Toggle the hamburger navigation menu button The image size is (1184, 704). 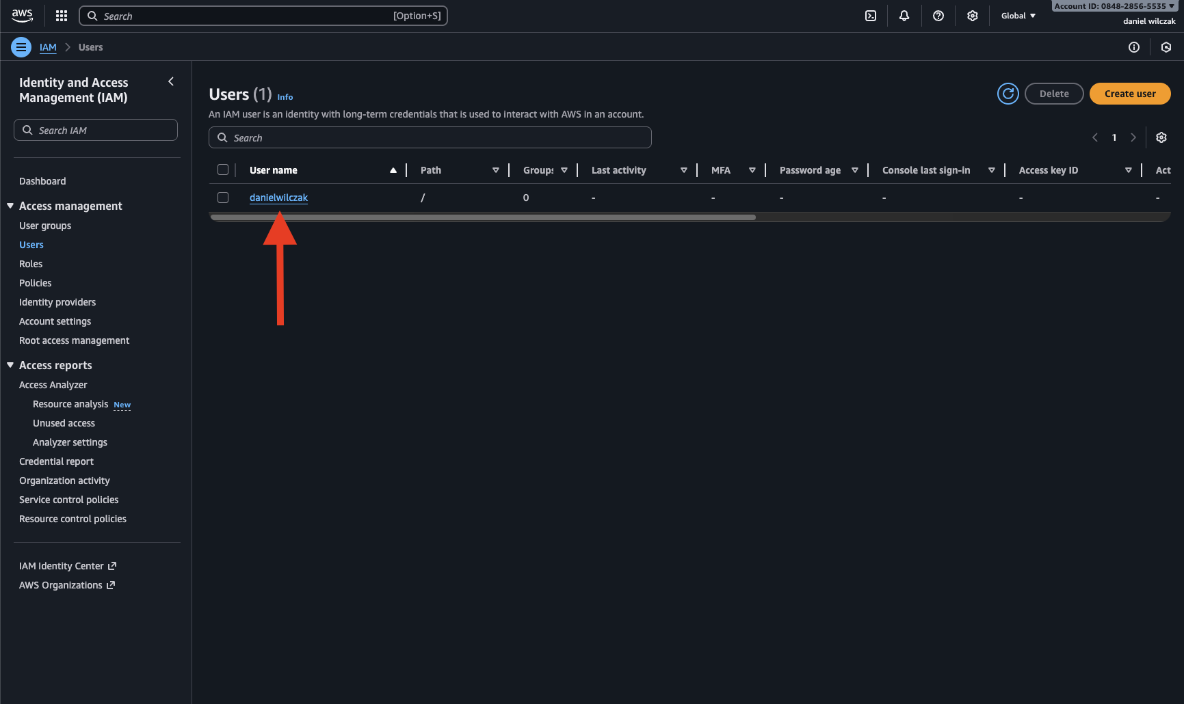pyautogui.click(x=21, y=47)
